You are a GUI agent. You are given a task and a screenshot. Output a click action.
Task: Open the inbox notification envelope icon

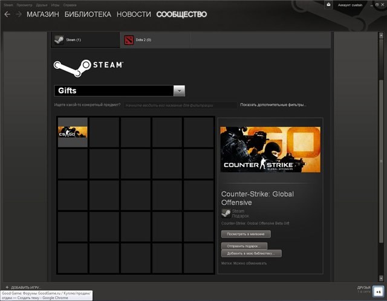pos(328,5)
